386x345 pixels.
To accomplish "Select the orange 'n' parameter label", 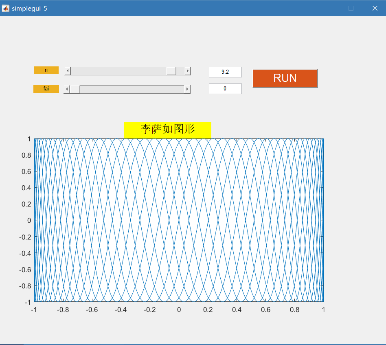I will pos(46,70).
